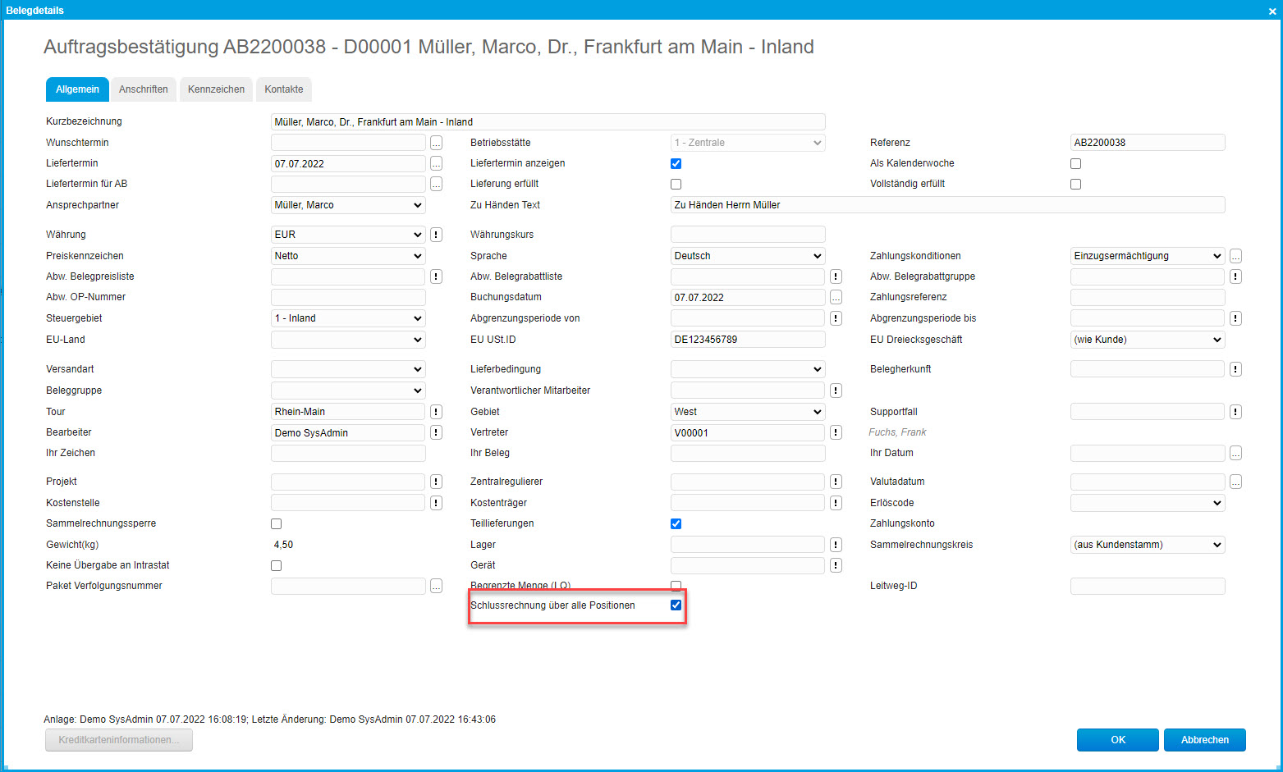Open the Ansprechpartner dropdown
The image size is (1283, 772).
[x=348, y=205]
